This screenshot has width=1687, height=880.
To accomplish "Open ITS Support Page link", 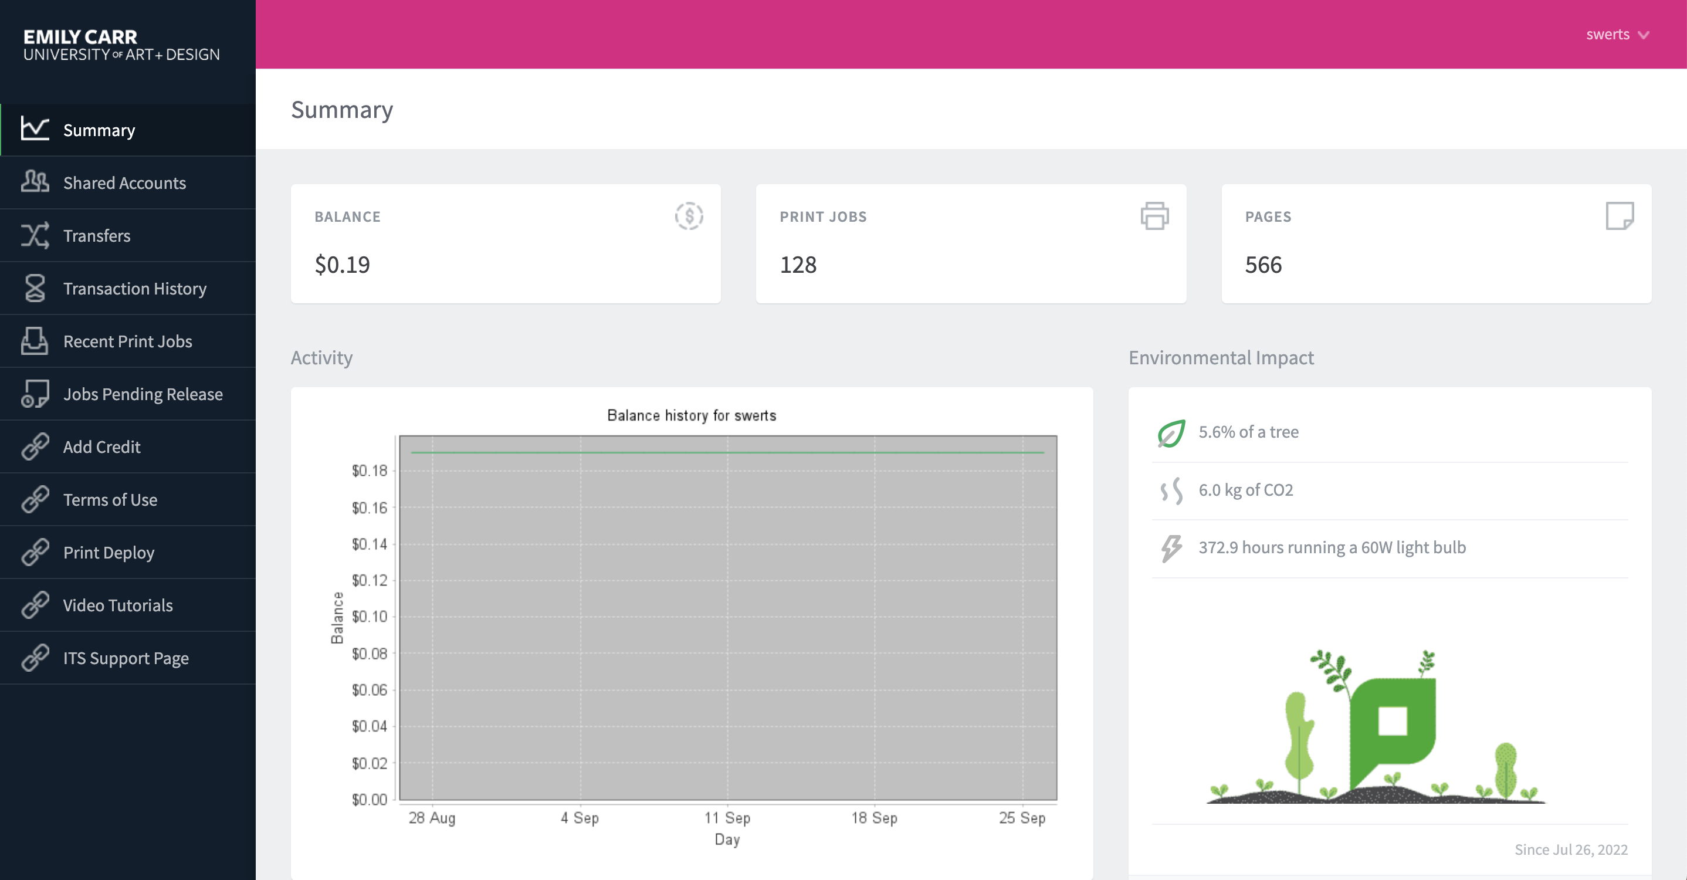I will click(126, 658).
